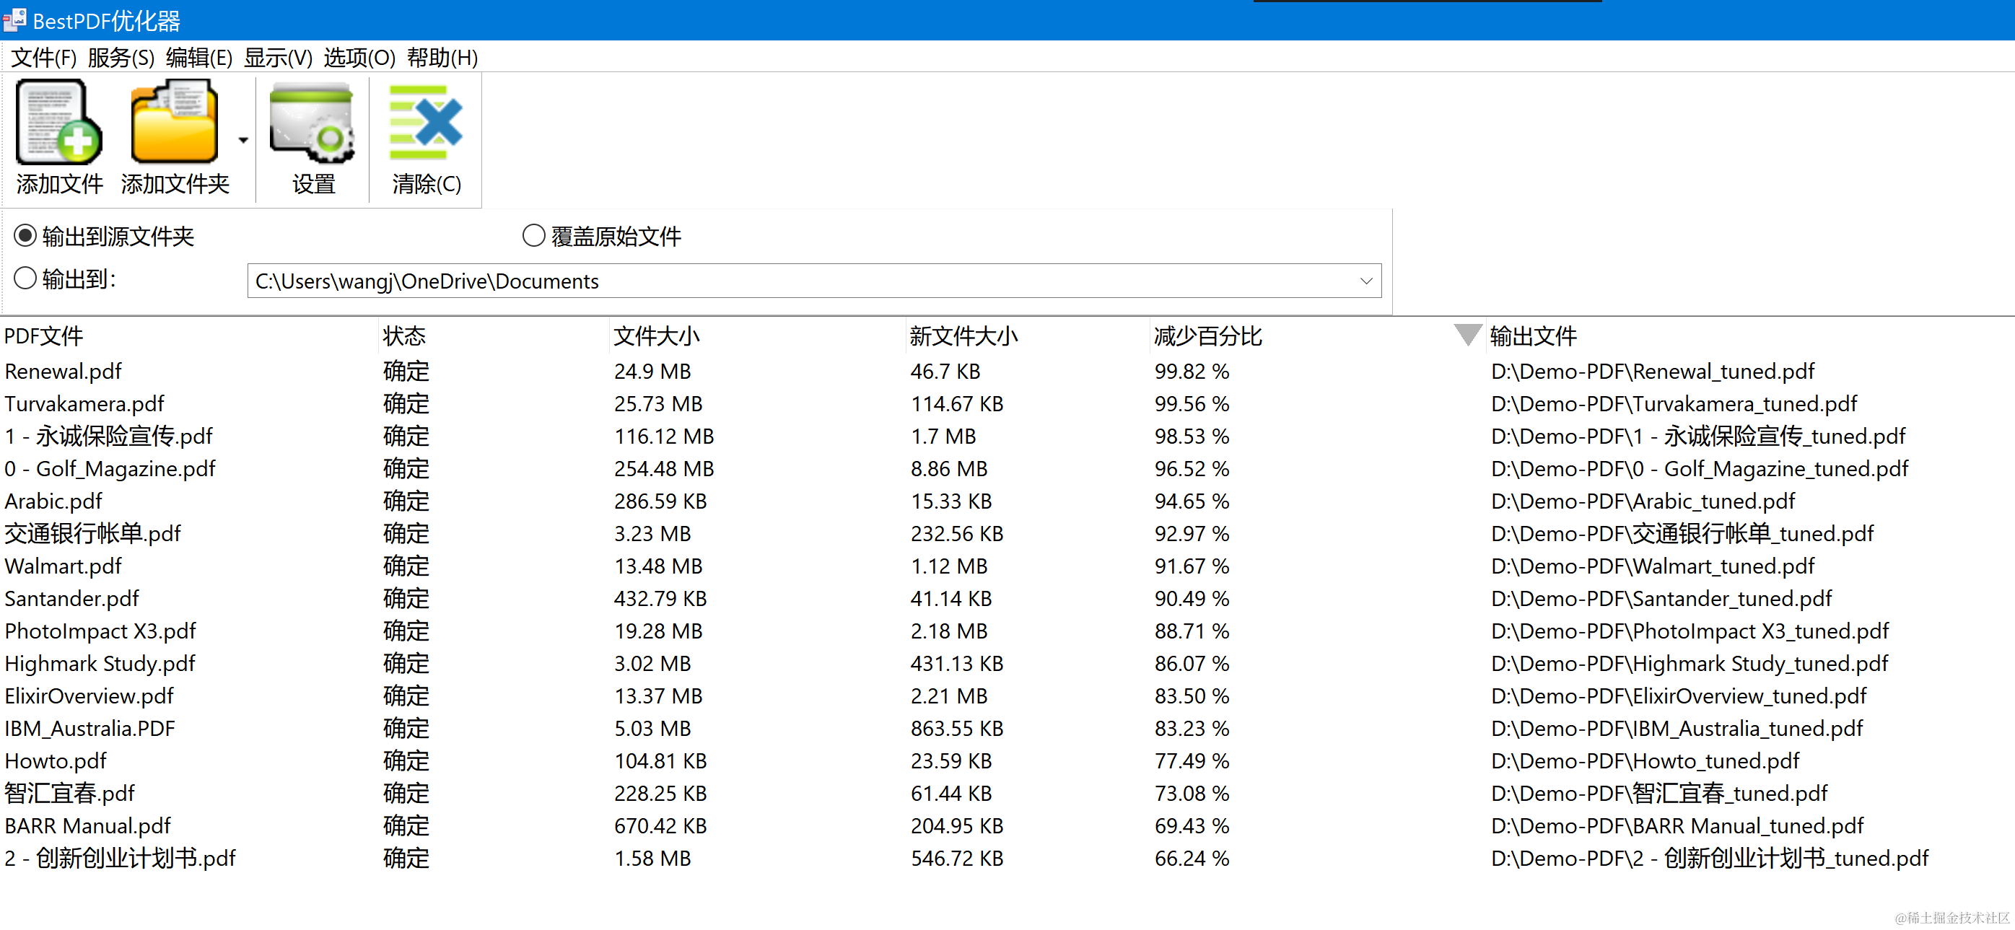2015x930 pixels.
Task: Click the BestPDF icon in the title bar
Action: click(14, 19)
